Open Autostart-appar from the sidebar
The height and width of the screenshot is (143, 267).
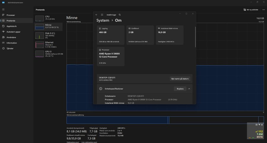[x=13, y=32]
